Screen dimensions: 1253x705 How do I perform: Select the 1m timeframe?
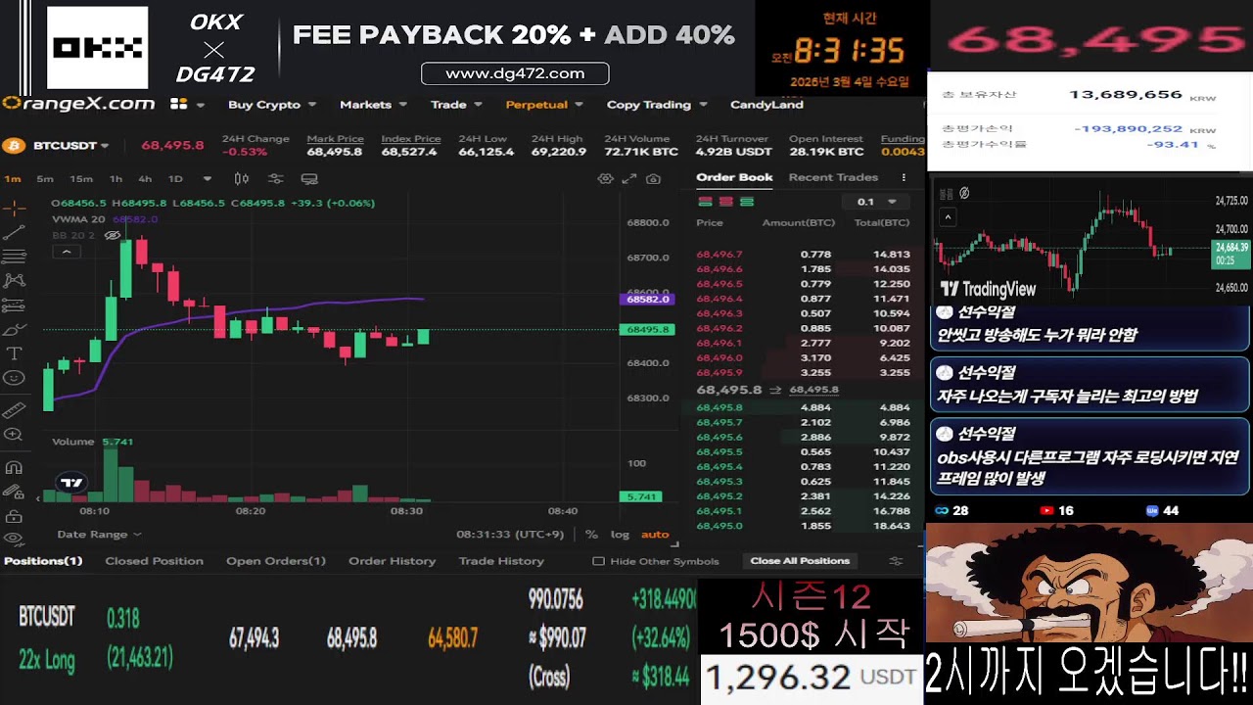point(13,178)
